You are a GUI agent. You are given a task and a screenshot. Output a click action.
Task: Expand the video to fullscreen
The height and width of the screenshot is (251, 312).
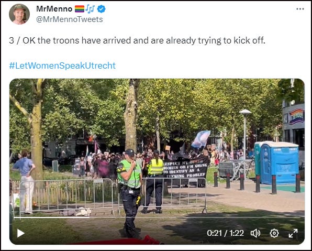(x=293, y=233)
